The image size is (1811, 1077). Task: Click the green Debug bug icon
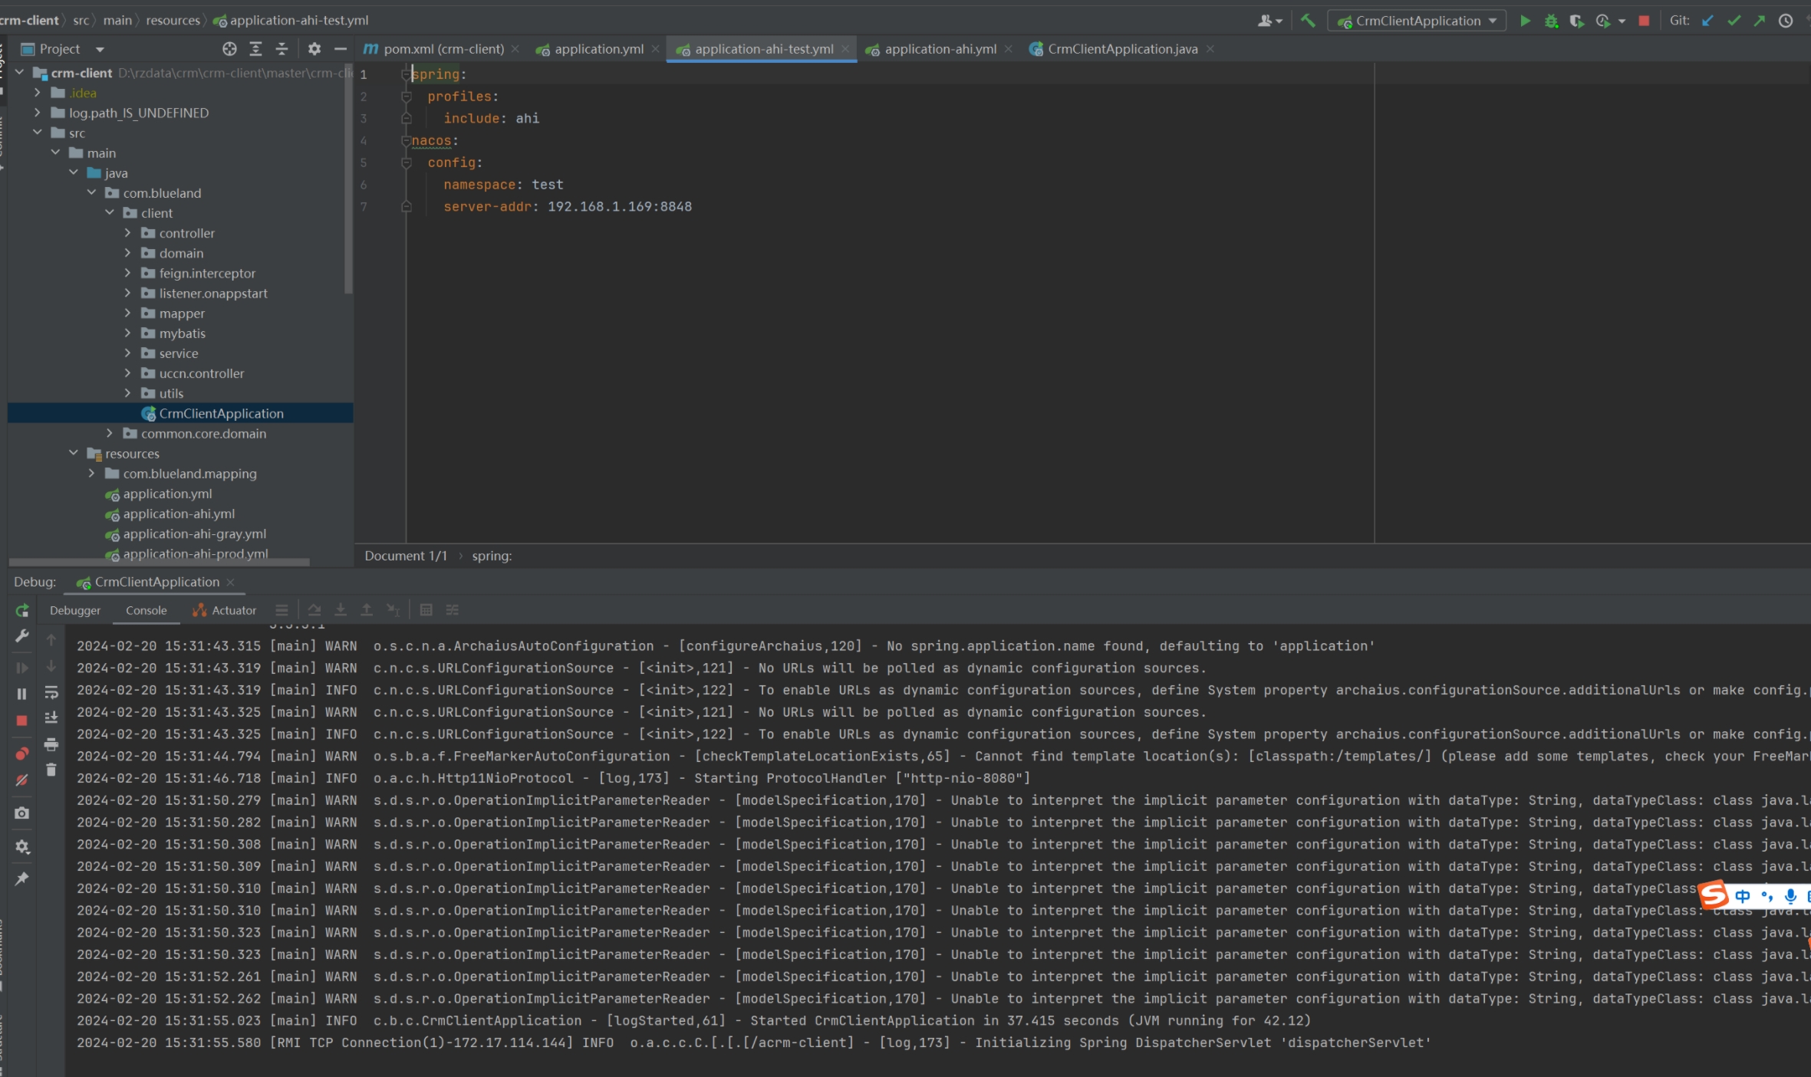click(x=1551, y=21)
